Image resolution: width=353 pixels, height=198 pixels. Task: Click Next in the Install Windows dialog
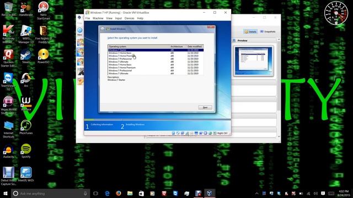coord(205,107)
